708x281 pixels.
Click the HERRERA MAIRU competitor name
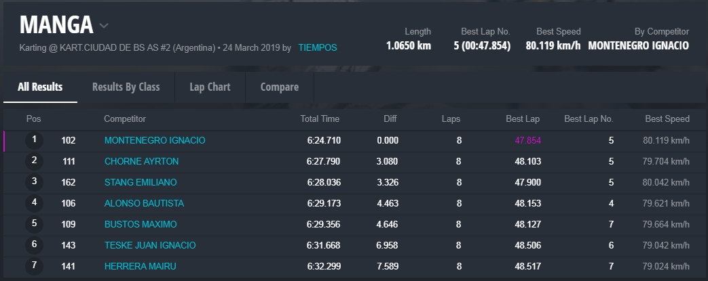click(140, 267)
